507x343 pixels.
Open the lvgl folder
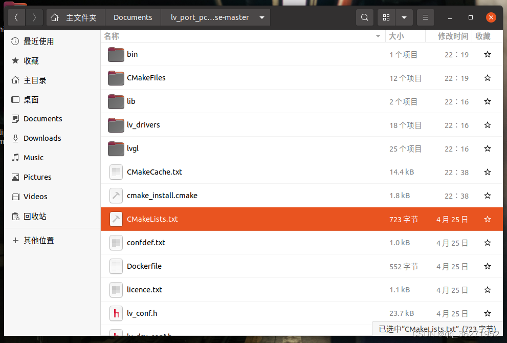[x=133, y=148]
